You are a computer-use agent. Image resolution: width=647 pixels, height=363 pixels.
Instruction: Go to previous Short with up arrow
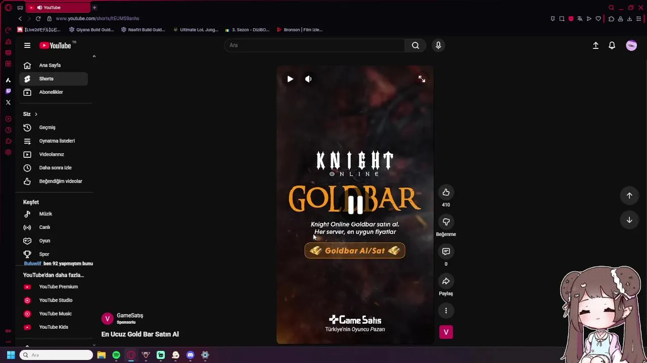(x=629, y=196)
